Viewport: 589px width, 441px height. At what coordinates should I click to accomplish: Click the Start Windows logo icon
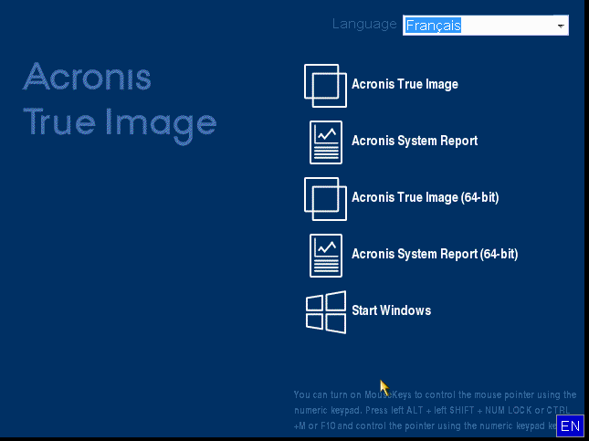[326, 312]
